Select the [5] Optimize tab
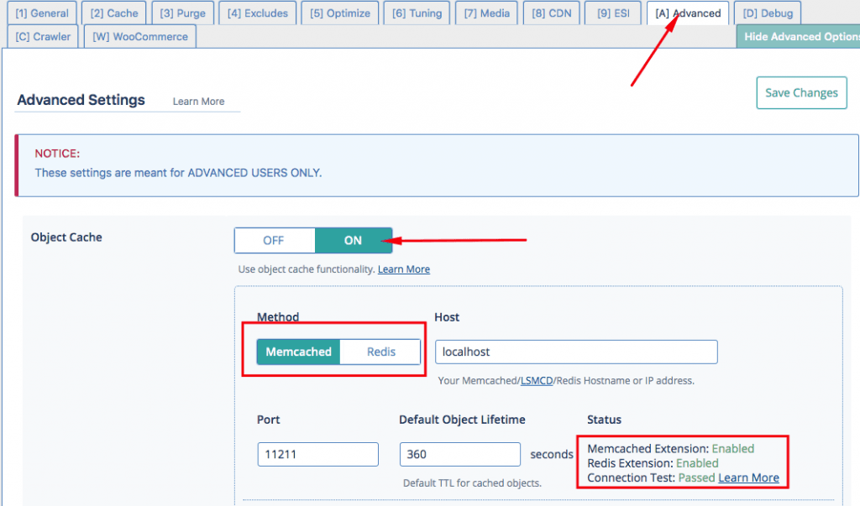The image size is (860, 506). pyautogui.click(x=339, y=13)
